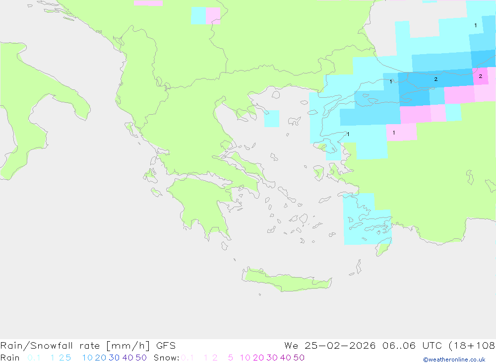Click the '2' label on the magenta snow cell
This screenshot has width=496, height=364.
coord(481,76)
